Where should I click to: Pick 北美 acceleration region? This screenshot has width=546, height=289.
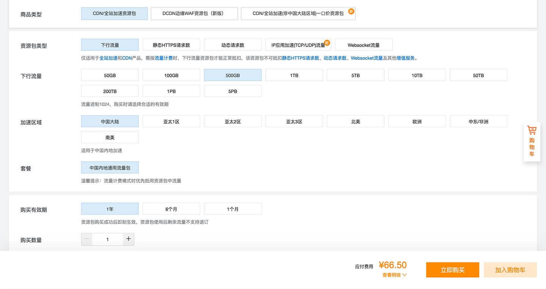pos(356,121)
